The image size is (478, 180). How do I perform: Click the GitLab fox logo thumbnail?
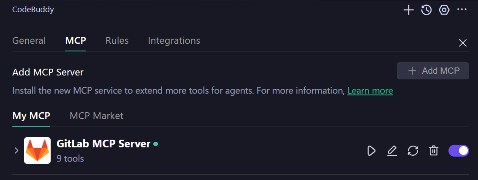(x=37, y=151)
